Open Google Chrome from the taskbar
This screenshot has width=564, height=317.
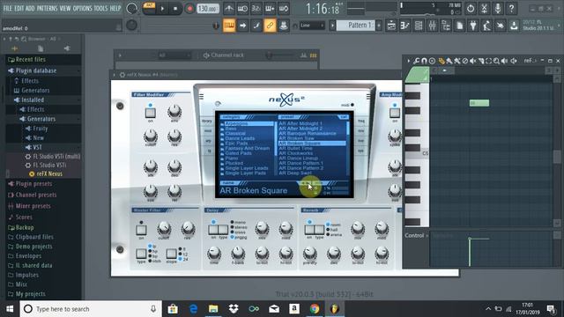(x=315, y=309)
